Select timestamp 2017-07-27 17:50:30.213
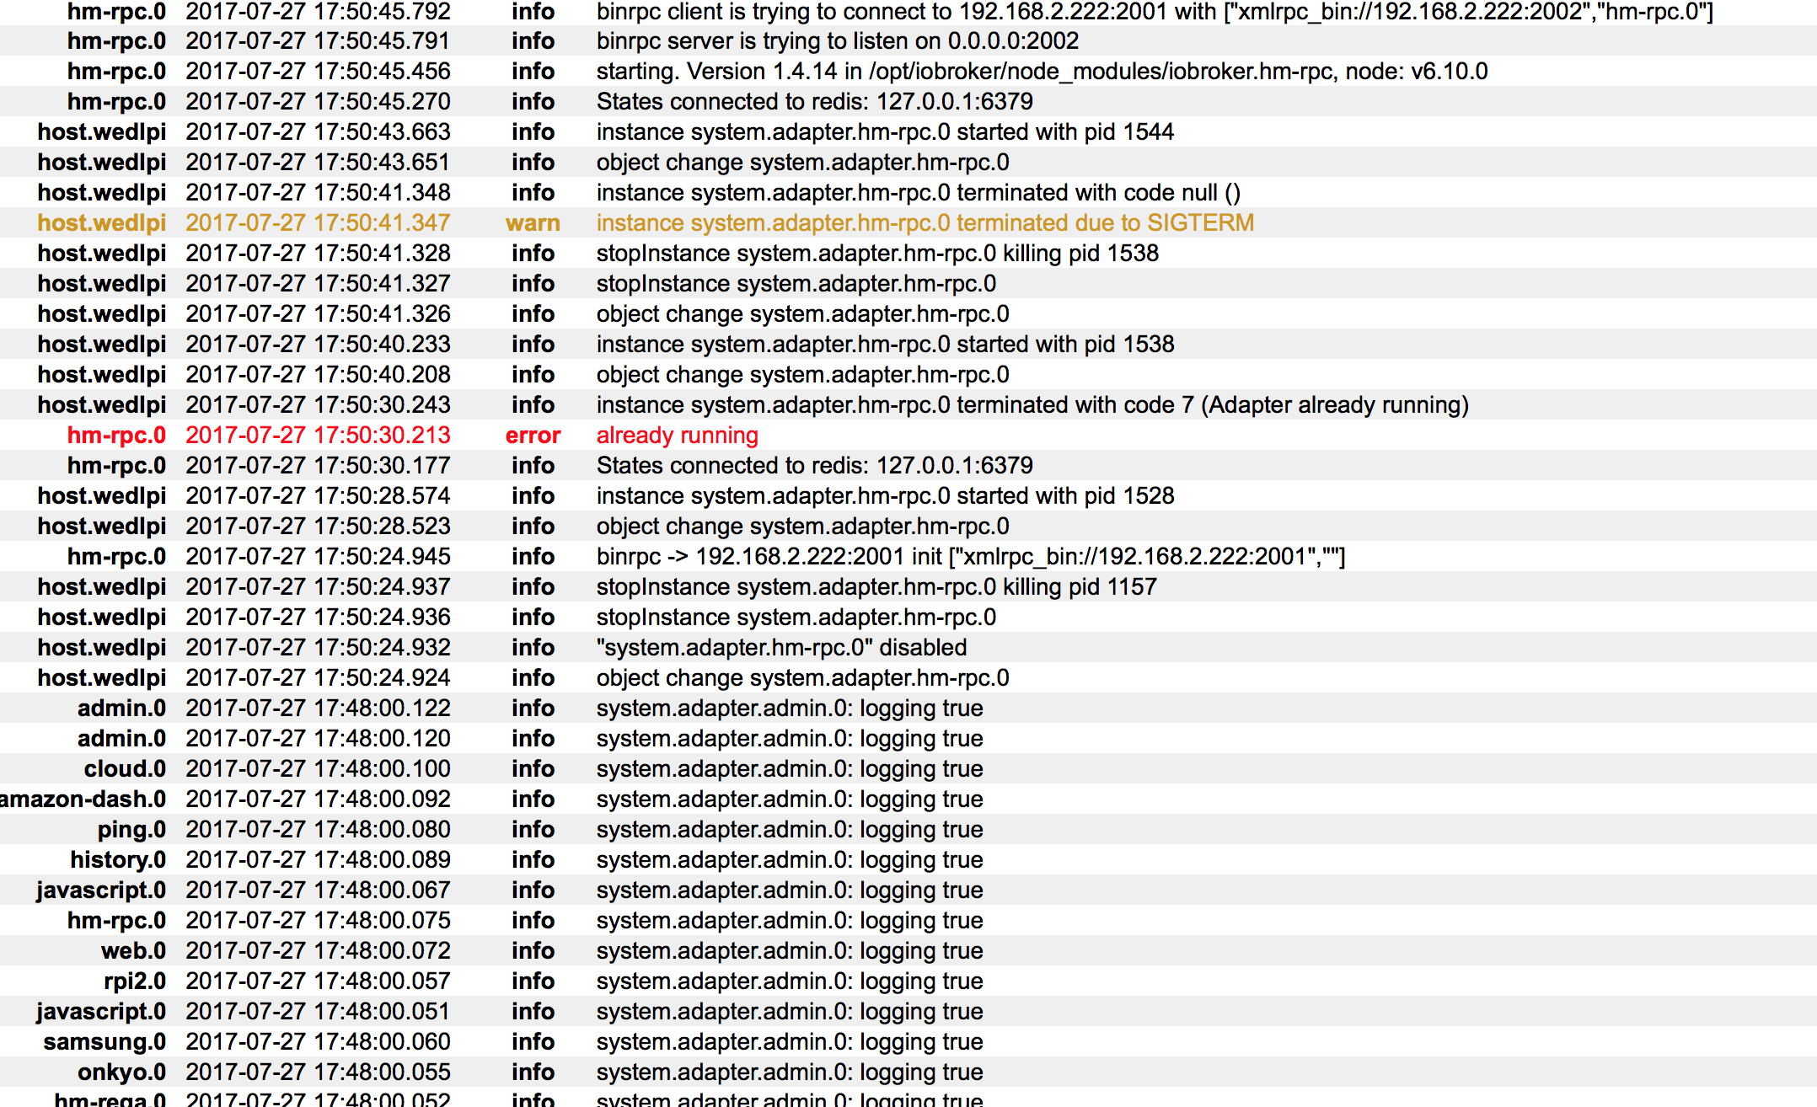The width and height of the screenshot is (1817, 1107). [318, 435]
